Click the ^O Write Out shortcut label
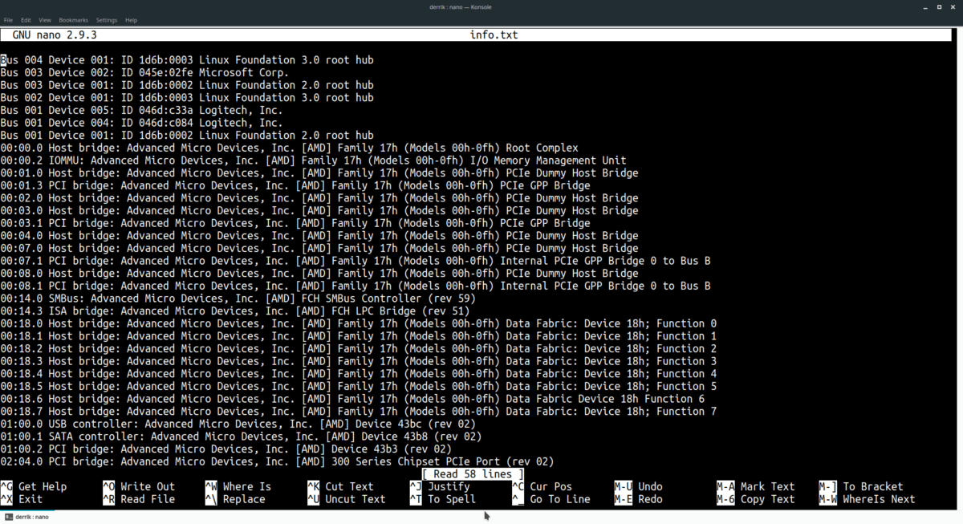 click(139, 486)
